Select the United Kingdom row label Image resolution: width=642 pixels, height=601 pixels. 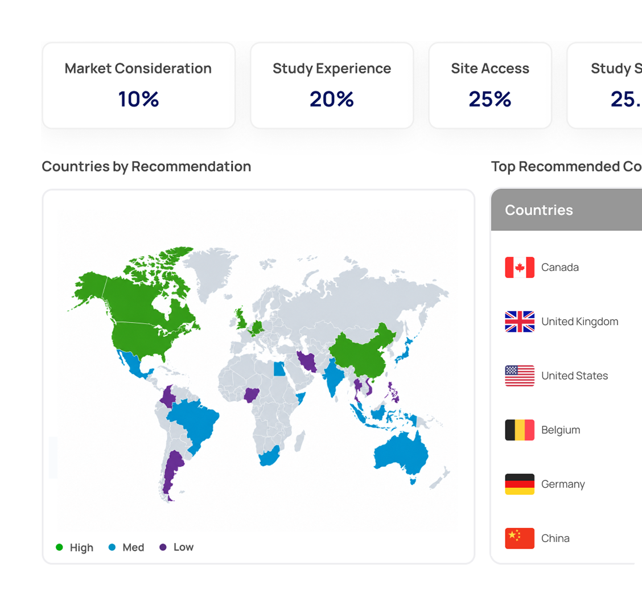580,322
